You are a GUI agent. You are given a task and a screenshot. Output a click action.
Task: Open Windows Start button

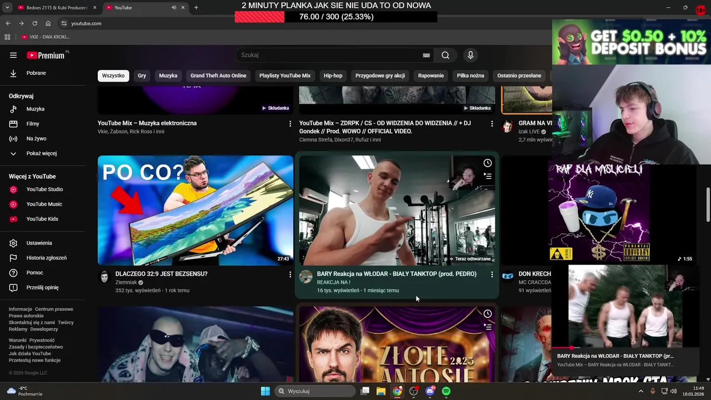coord(265,391)
